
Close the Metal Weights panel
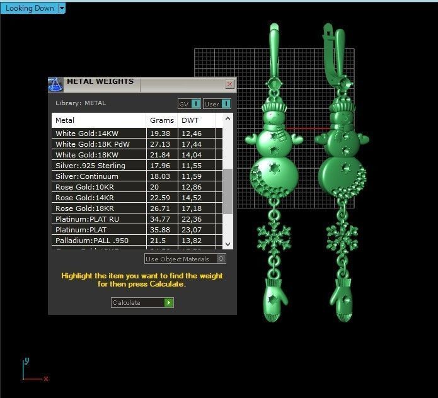[x=229, y=84]
